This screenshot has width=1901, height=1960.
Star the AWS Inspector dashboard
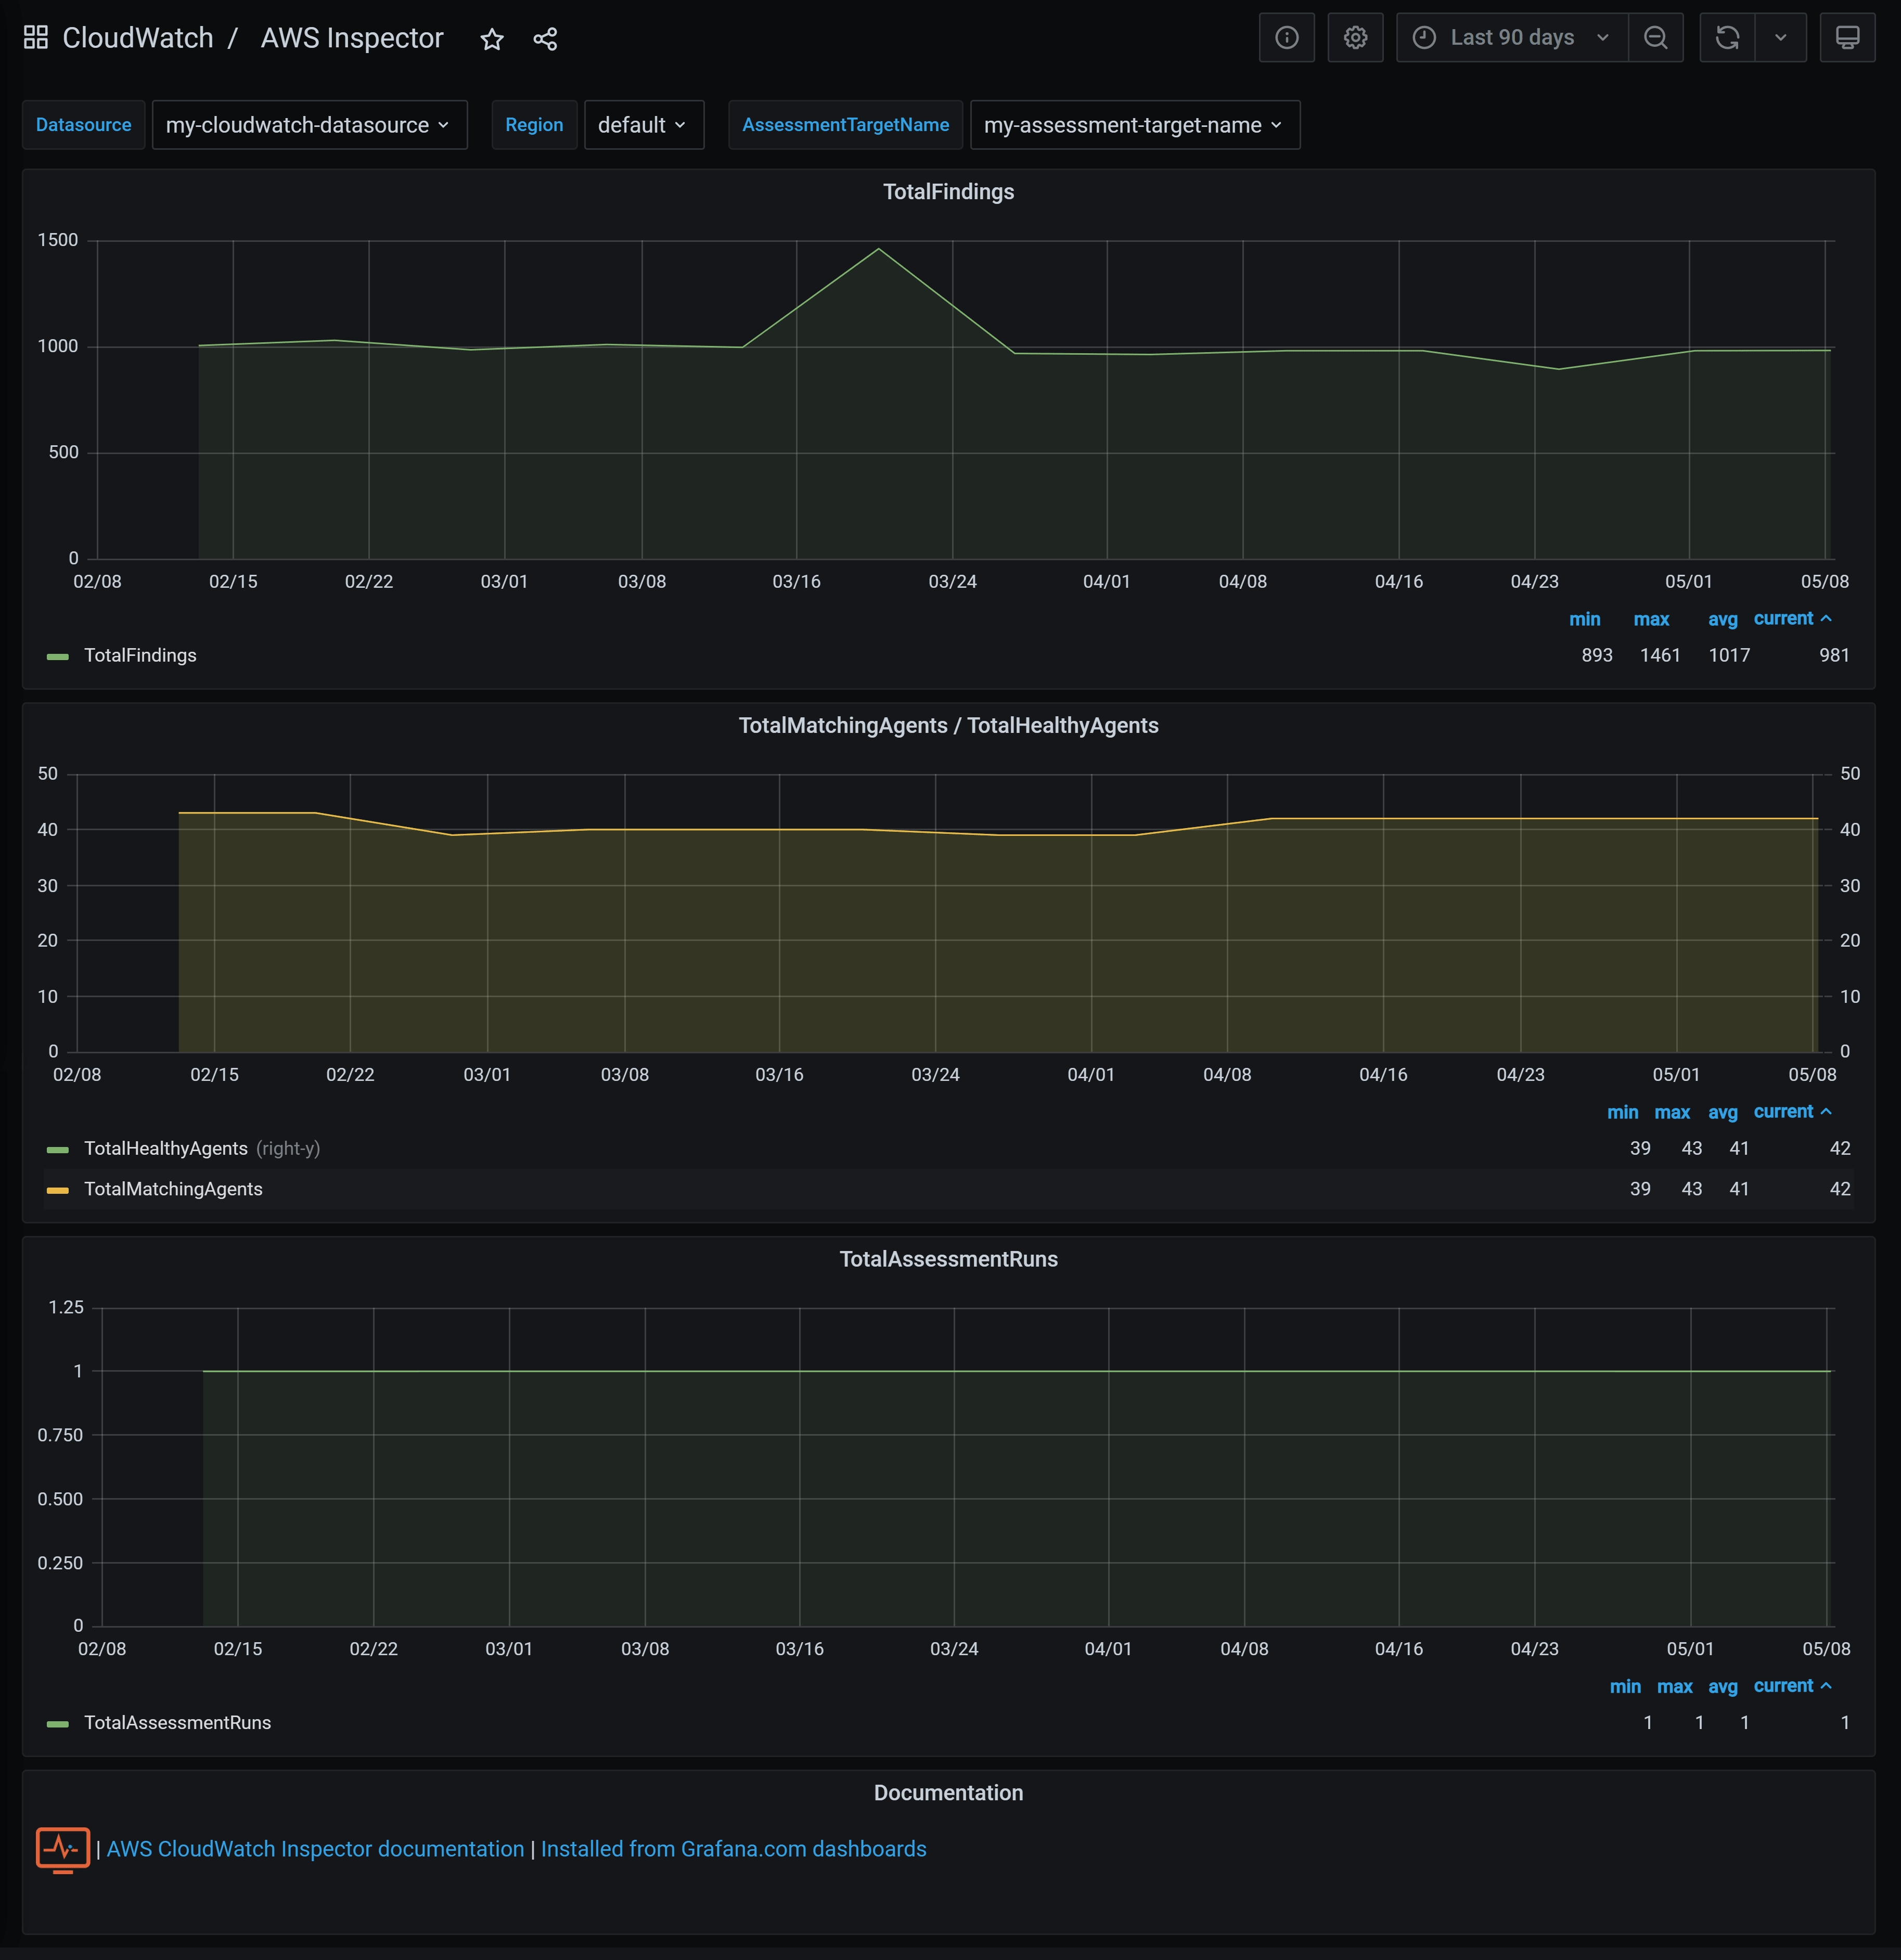(491, 39)
